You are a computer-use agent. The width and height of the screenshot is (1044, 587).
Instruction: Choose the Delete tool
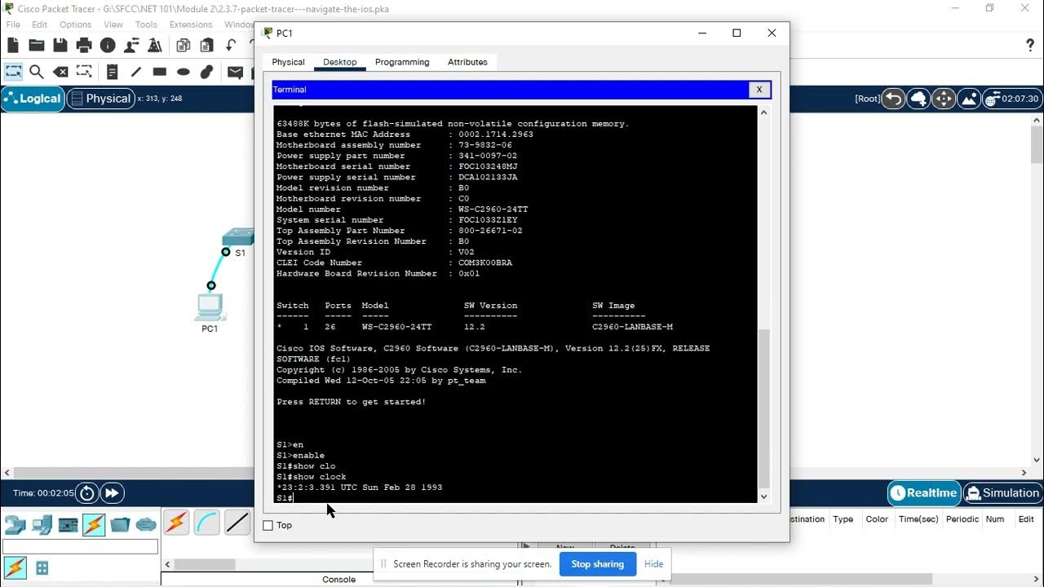60,72
